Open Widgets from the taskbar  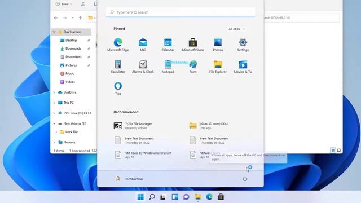(175, 197)
